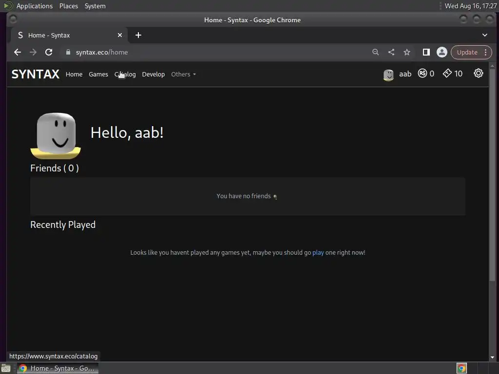This screenshot has height=374, width=499.
Task: Click the 'You have no friends' message
Action: coord(247,196)
